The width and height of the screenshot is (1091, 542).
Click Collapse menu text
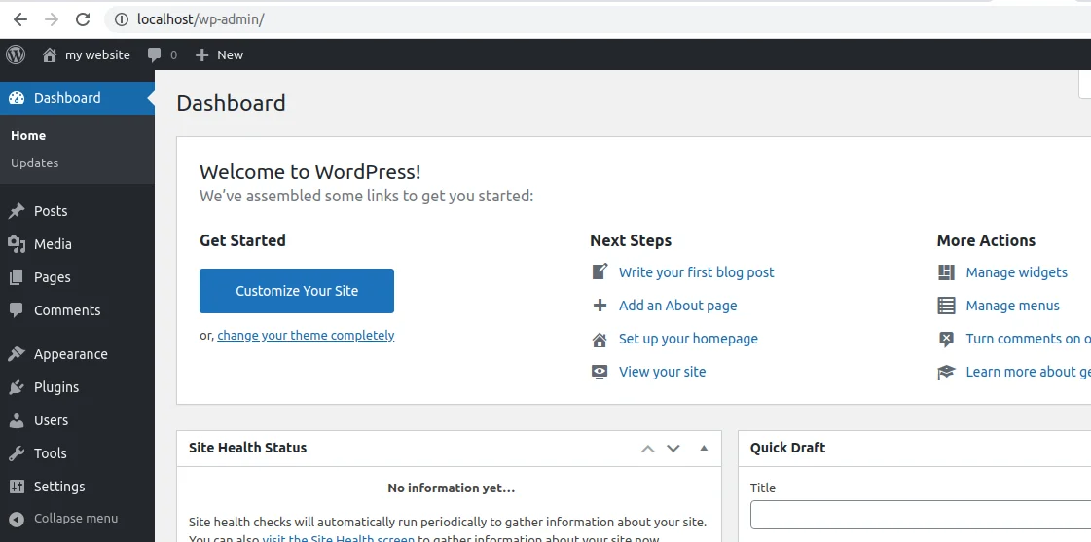tap(76, 519)
